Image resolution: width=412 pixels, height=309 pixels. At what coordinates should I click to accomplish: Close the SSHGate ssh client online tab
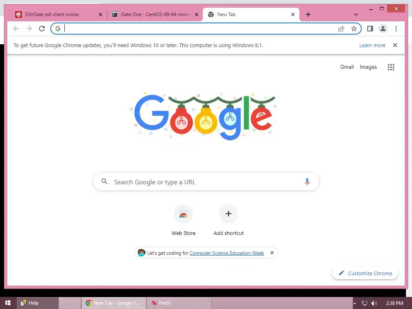point(100,14)
